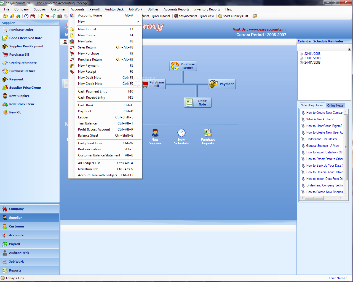The image size is (353, 282).
Task: Click the bar chart toolbar icon
Action: [12, 16]
